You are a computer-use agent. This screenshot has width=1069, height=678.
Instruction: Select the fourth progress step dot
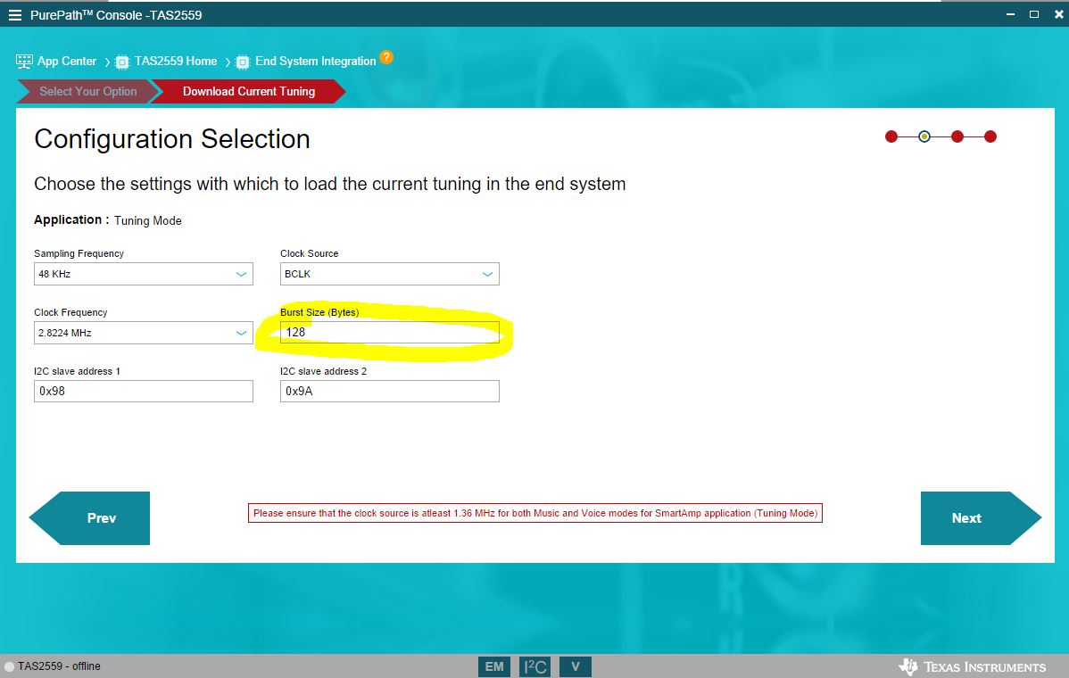click(x=990, y=137)
